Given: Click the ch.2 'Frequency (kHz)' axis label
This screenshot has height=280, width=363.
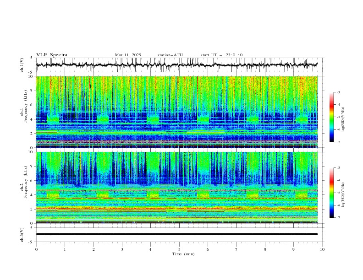Looking at the screenshot, I should click(x=26, y=182).
